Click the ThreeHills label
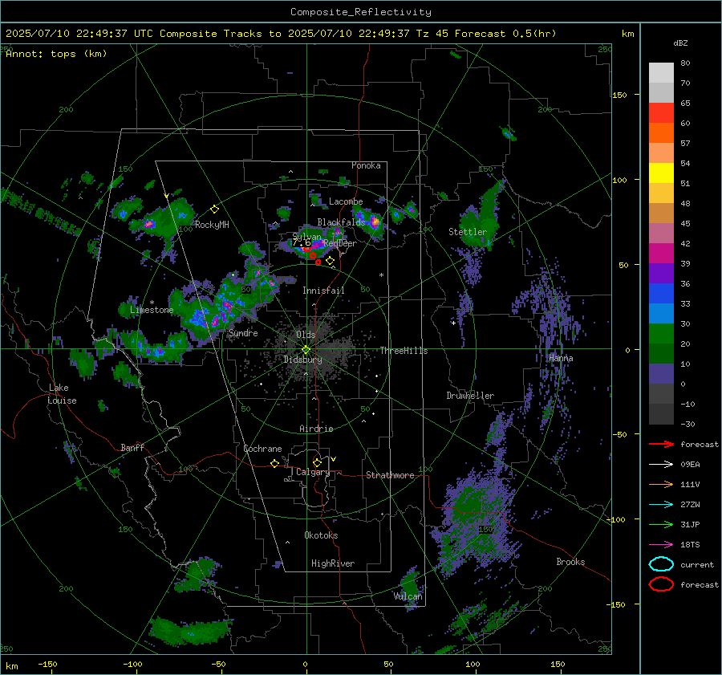The height and width of the screenshot is (675, 722). (x=404, y=351)
